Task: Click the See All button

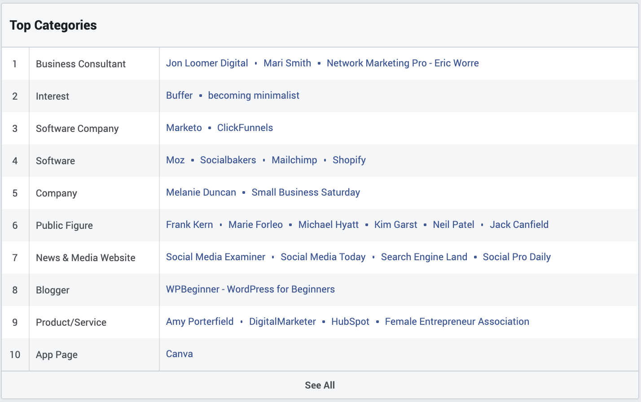Action: click(320, 385)
